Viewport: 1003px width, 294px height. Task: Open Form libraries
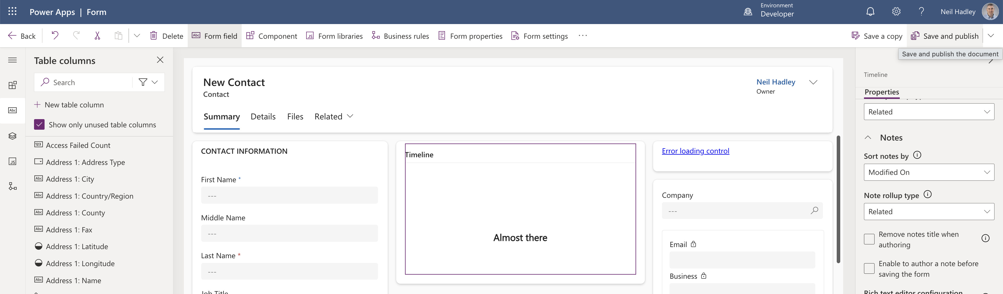pyautogui.click(x=334, y=36)
